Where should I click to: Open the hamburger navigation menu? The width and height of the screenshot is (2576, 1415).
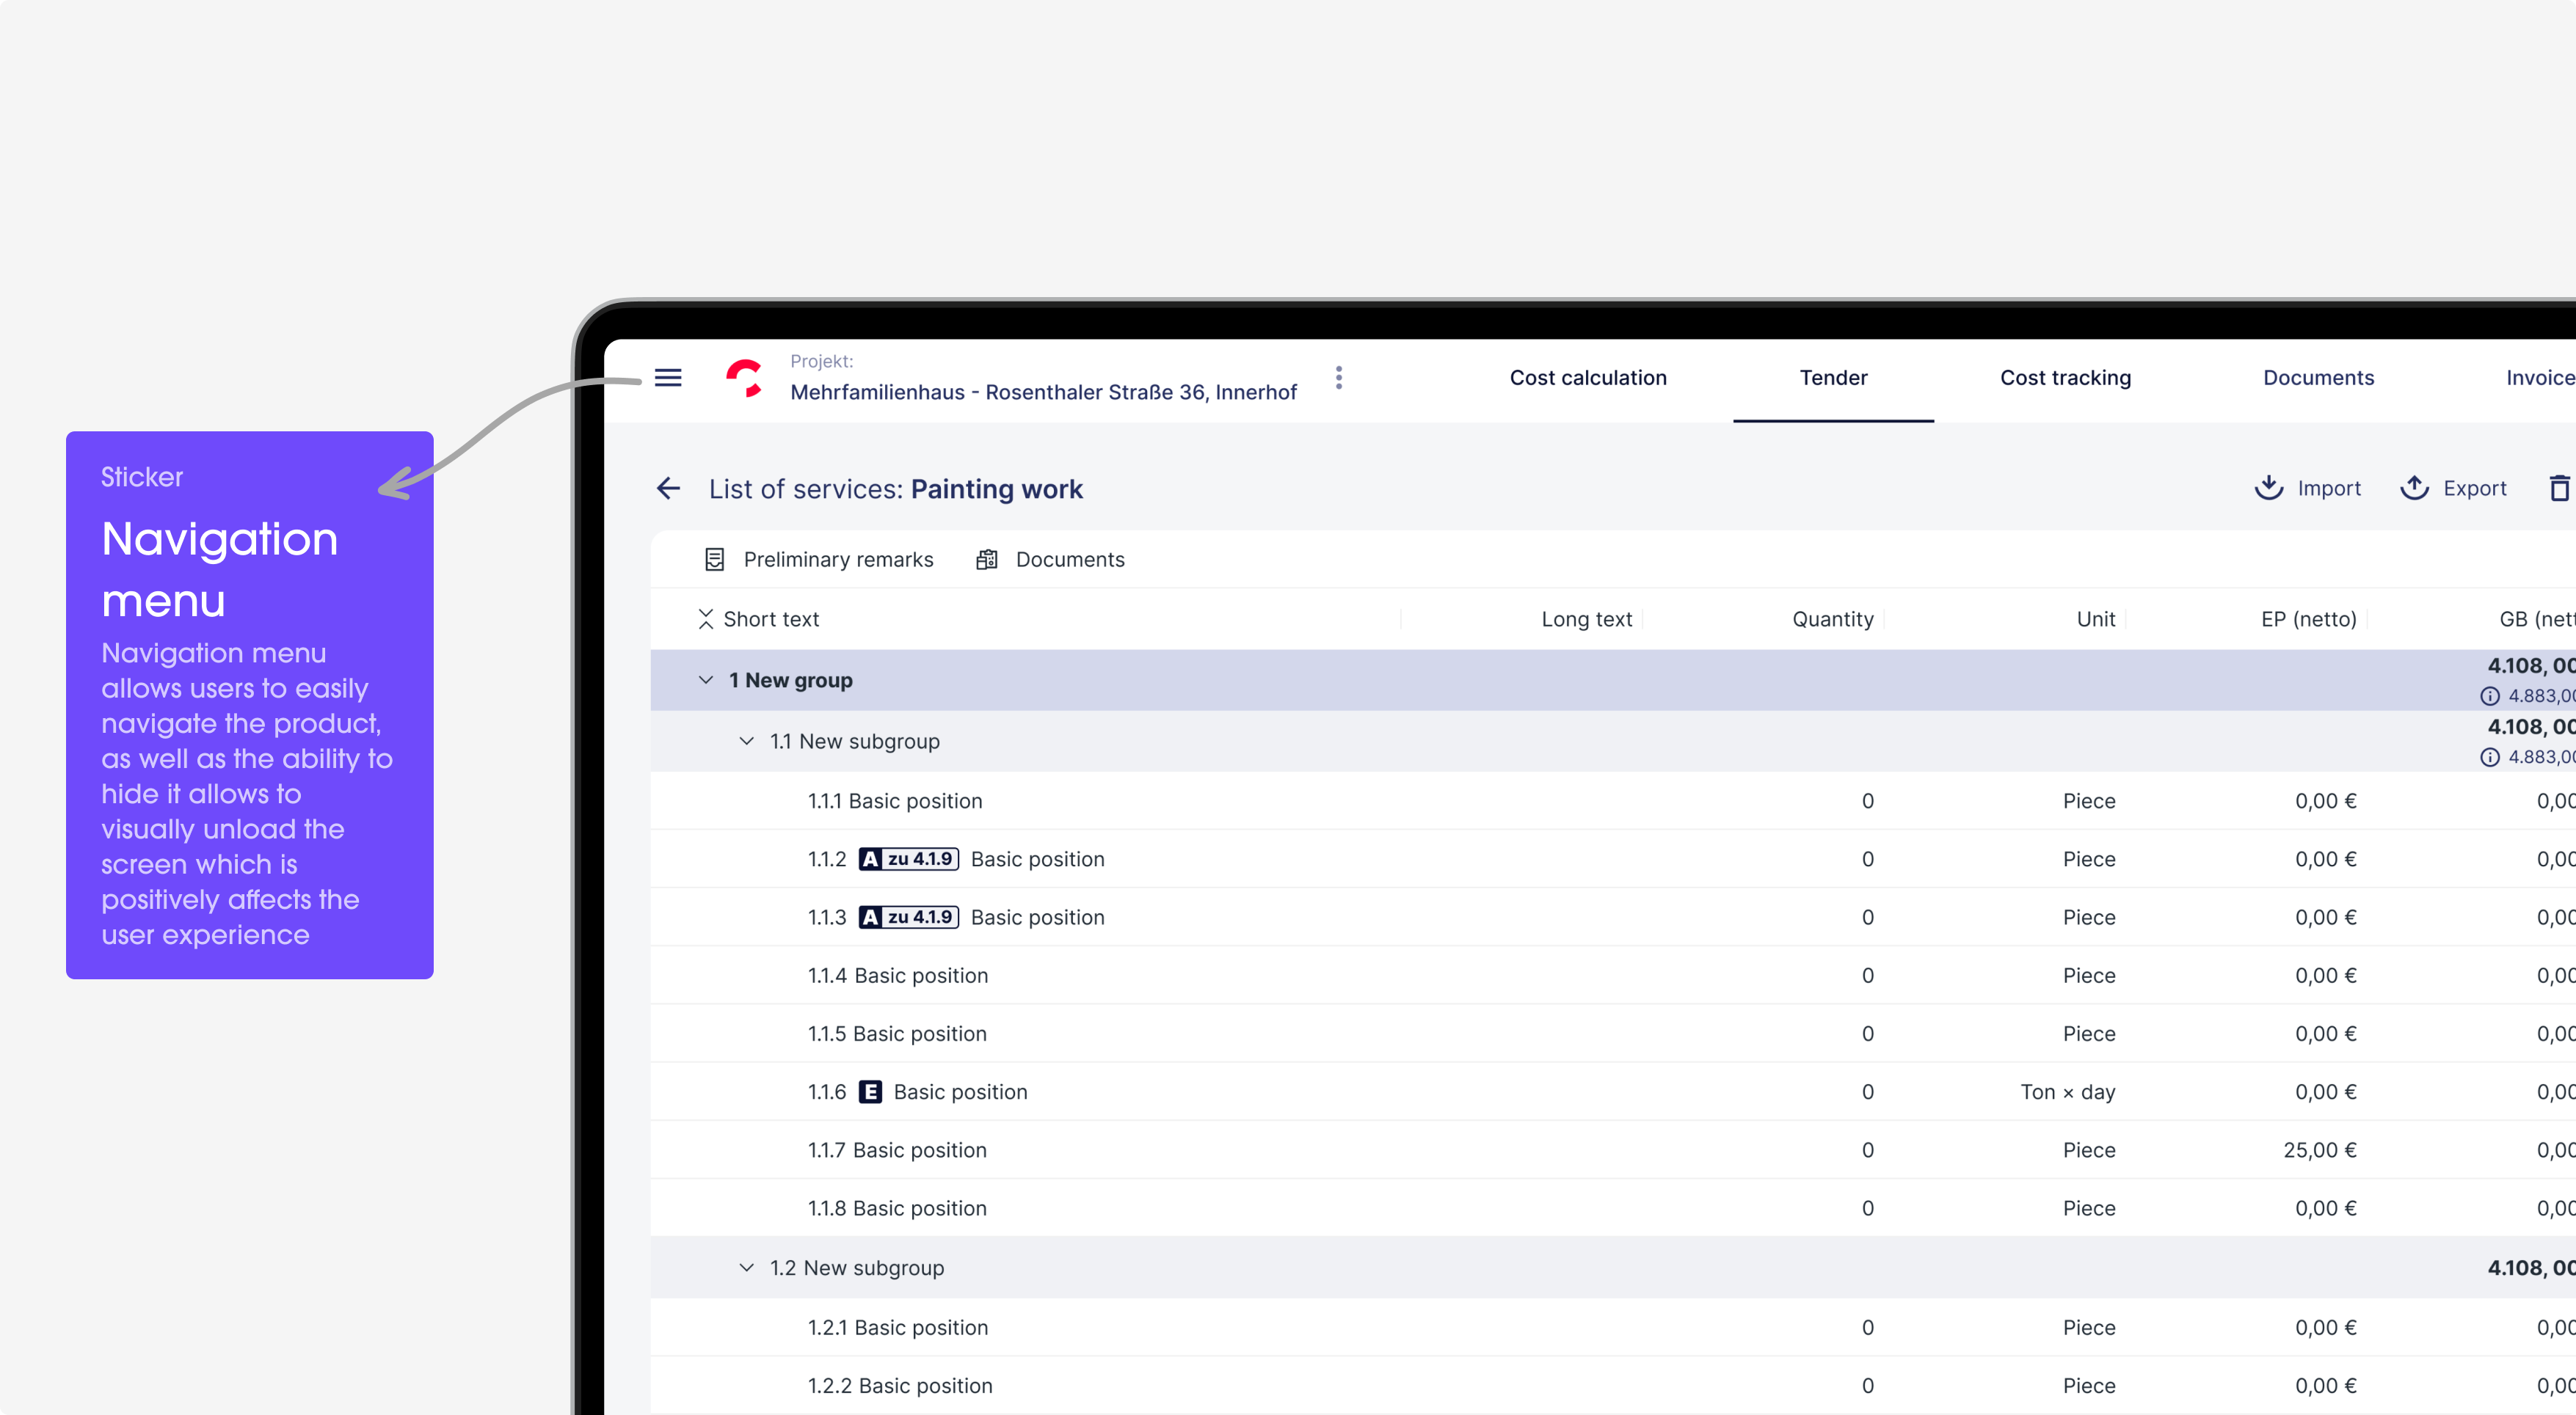(668, 378)
